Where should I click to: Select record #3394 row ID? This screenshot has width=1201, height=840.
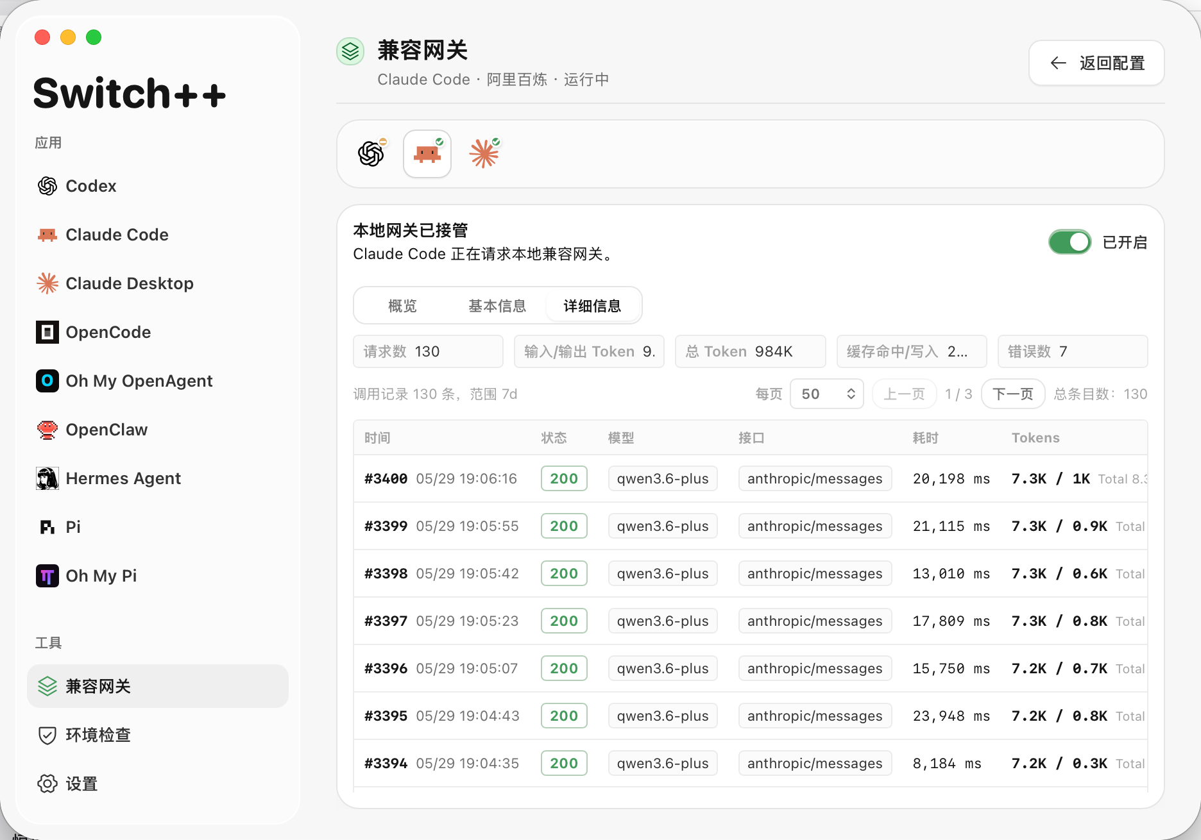click(386, 763)
